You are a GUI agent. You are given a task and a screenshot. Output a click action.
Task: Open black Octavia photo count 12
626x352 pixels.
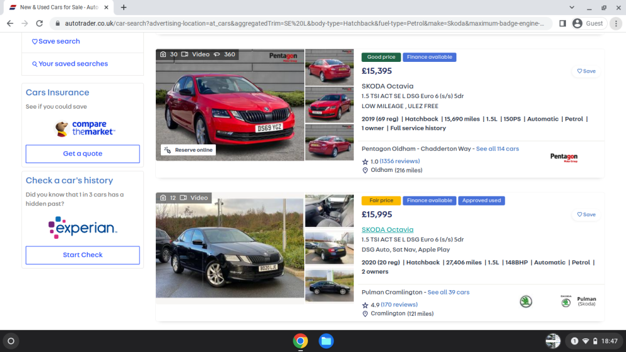[x=168, y=198]
